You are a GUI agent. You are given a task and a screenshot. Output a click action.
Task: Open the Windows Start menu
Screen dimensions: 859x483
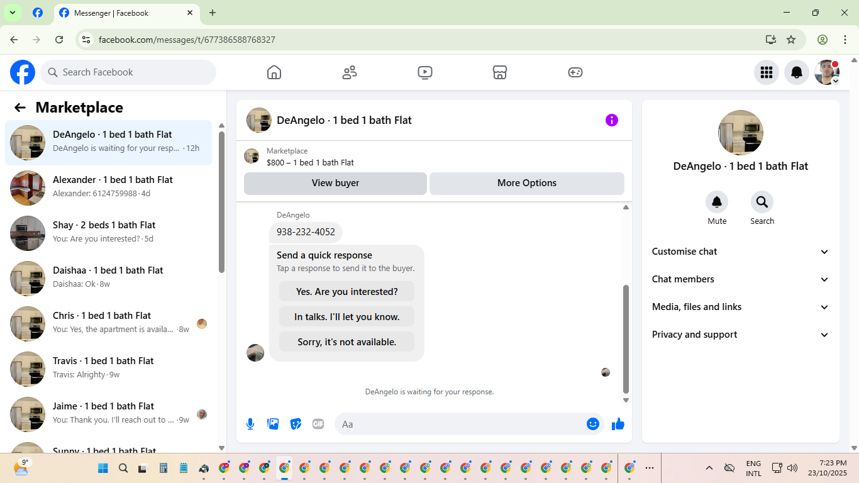click(103, 468)
